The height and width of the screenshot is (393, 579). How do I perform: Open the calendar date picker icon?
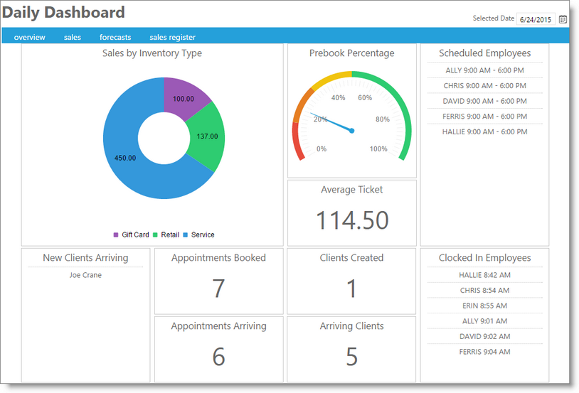click(563, 19)
